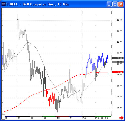
Task: Click the 2900 price axis label
Action: (x=119, y=53)
